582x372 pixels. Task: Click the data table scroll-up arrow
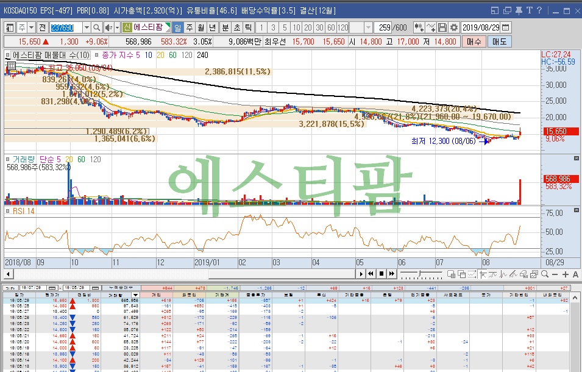click(575, 298)
